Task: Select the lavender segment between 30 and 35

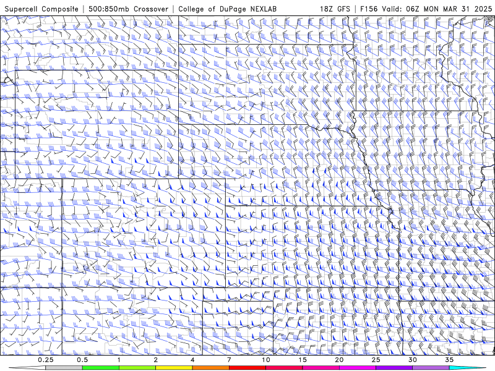Action: (x=431, y=368)
